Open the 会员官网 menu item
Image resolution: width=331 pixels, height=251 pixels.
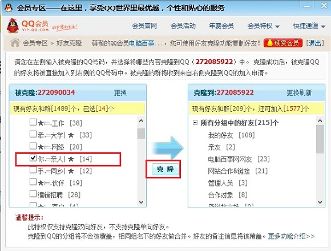pos(144,26)
